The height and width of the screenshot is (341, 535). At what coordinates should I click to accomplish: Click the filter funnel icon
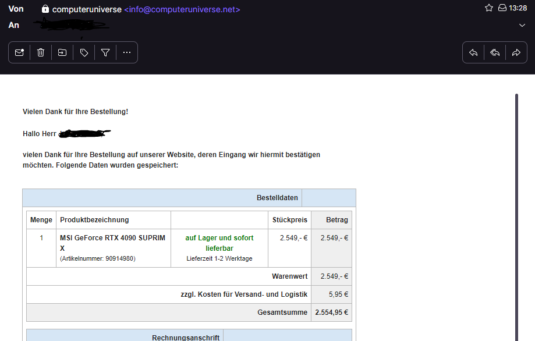coord(105,52)
